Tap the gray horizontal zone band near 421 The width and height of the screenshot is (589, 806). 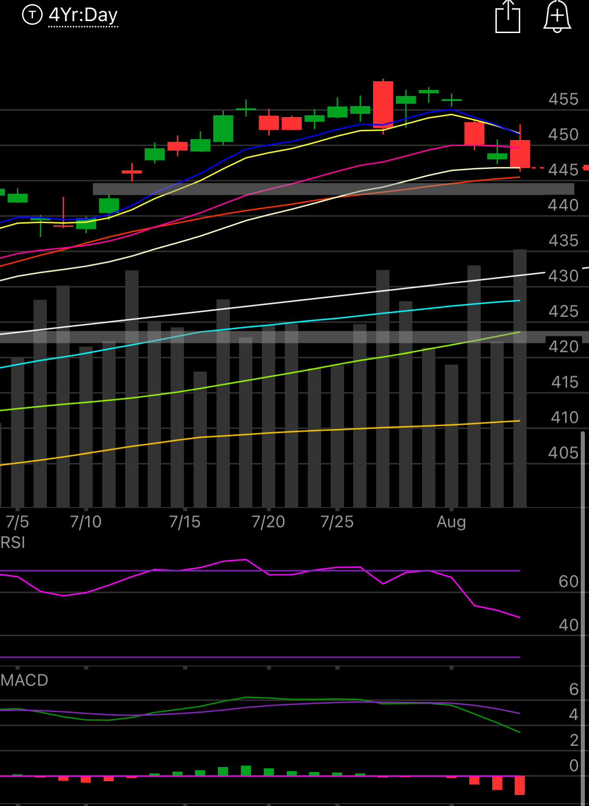(x=294, y=337)
